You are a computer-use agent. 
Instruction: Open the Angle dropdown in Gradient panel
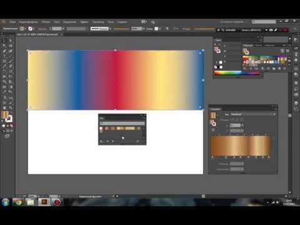[242, 126]
